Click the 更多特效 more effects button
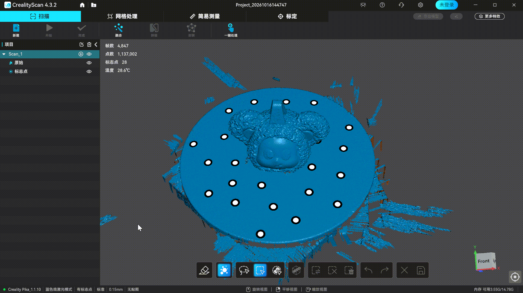The width and height of the screenshot is (523, 293). pos(489,16)
